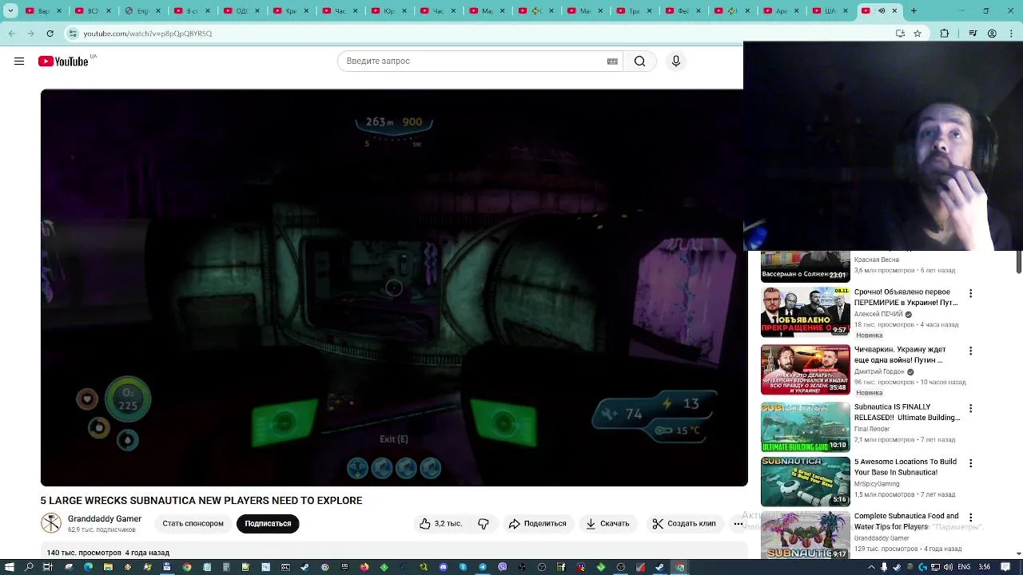Click the recommendations sidebar scrollbar

click(x=1019, y=262)
